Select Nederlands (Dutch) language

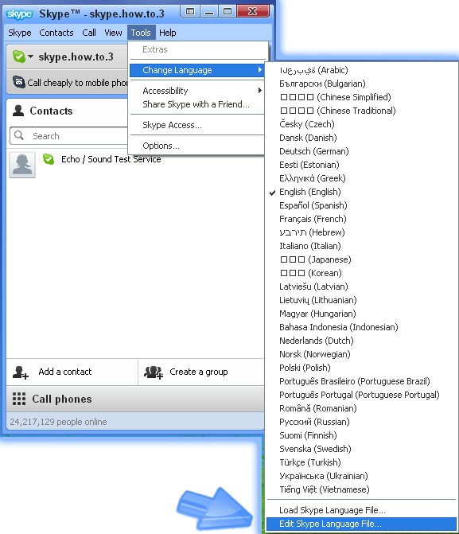(x=317, y=341)
